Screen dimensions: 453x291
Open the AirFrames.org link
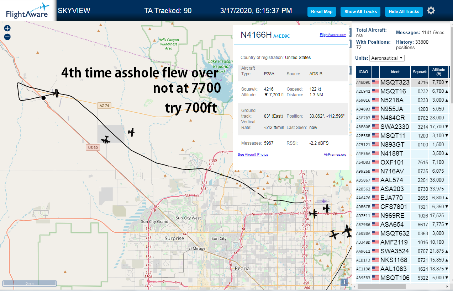point(335,155)
